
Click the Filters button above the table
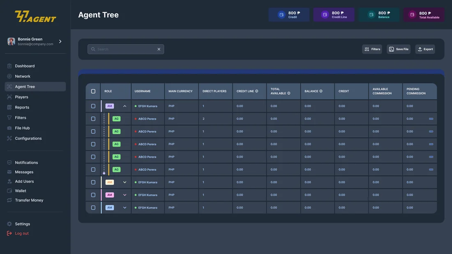tap(372, 49)
